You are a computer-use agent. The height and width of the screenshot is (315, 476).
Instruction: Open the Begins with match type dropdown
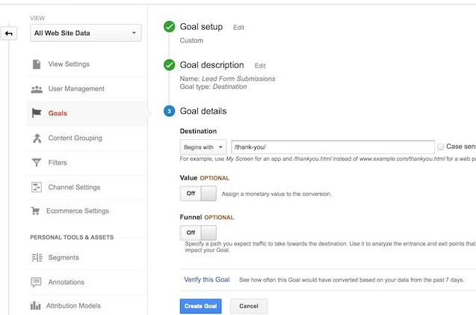tap(203, 147)
